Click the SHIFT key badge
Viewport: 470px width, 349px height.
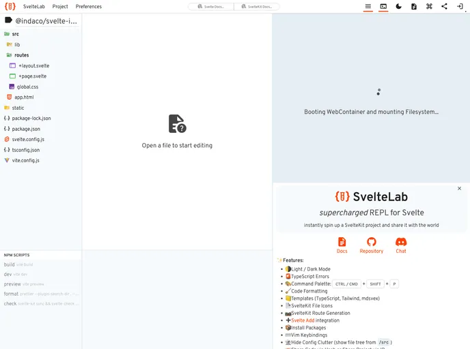point(375,284)
